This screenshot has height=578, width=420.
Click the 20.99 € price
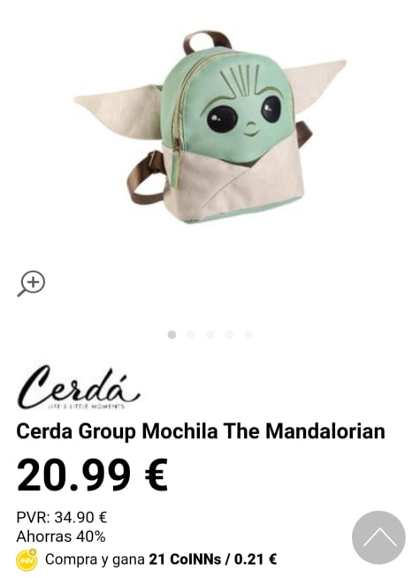coord(92,475)
